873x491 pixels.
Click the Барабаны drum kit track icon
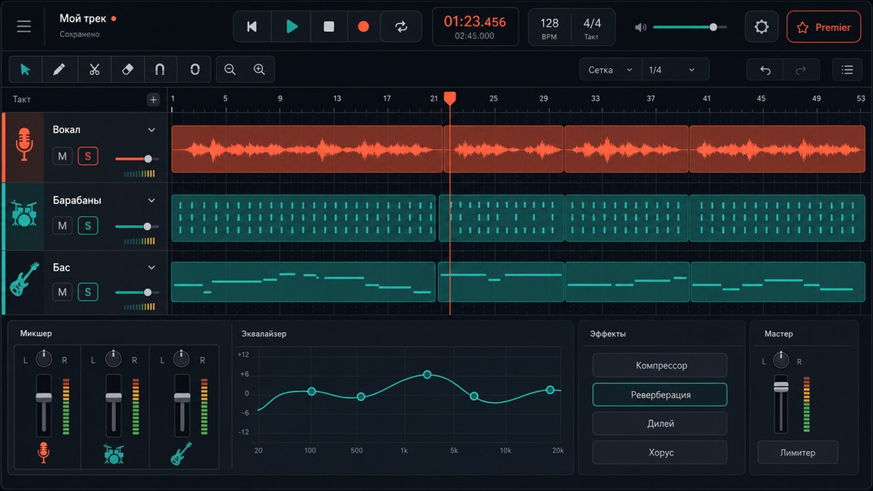pos(24,214)
